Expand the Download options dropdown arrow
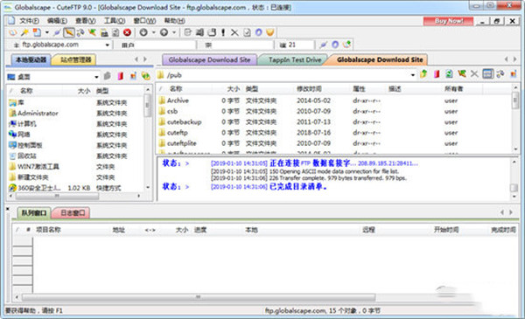525x319 pixels. coord(154,32)
